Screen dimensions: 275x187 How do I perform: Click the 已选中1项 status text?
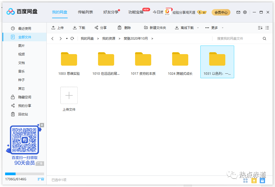(x=59, y=180)
